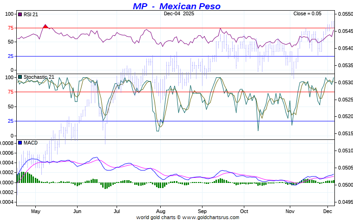The height and width of the screenshot is (220, 353).
Task: Click the 'Nov' month label on time axis
Action: 290,211
